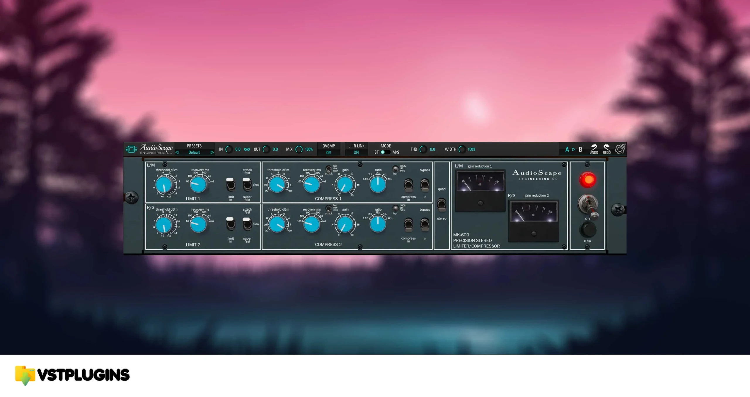This screenshot has height=397, width=750.
Task: Toggle the L+R LINK ON button
Action: coord(356,152)
